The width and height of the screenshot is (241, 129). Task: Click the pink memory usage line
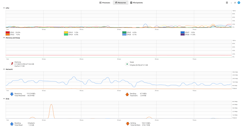click(x=119, y=55)
